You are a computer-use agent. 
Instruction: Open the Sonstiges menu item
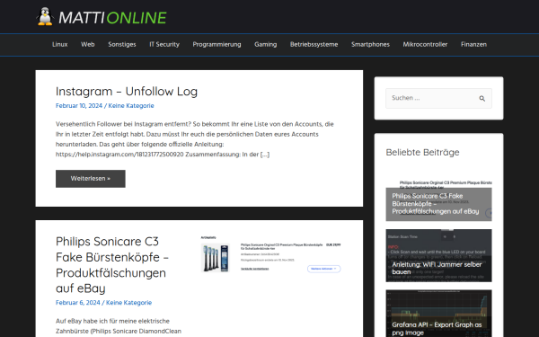pos(122,44)
